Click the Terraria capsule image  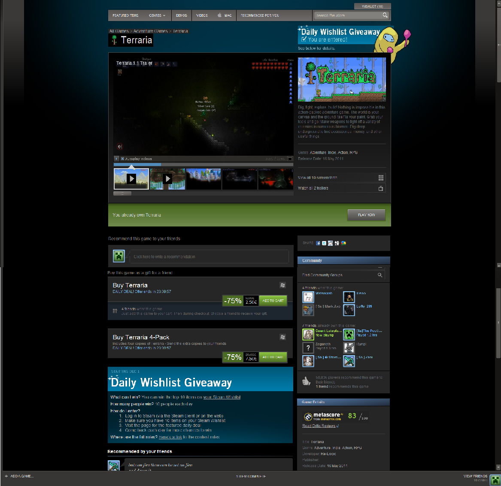[342, 79]
